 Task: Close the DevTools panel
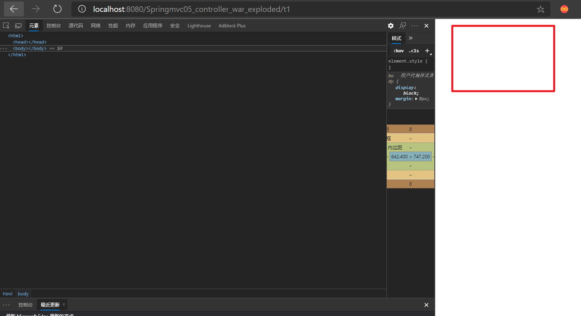(426, 25)
